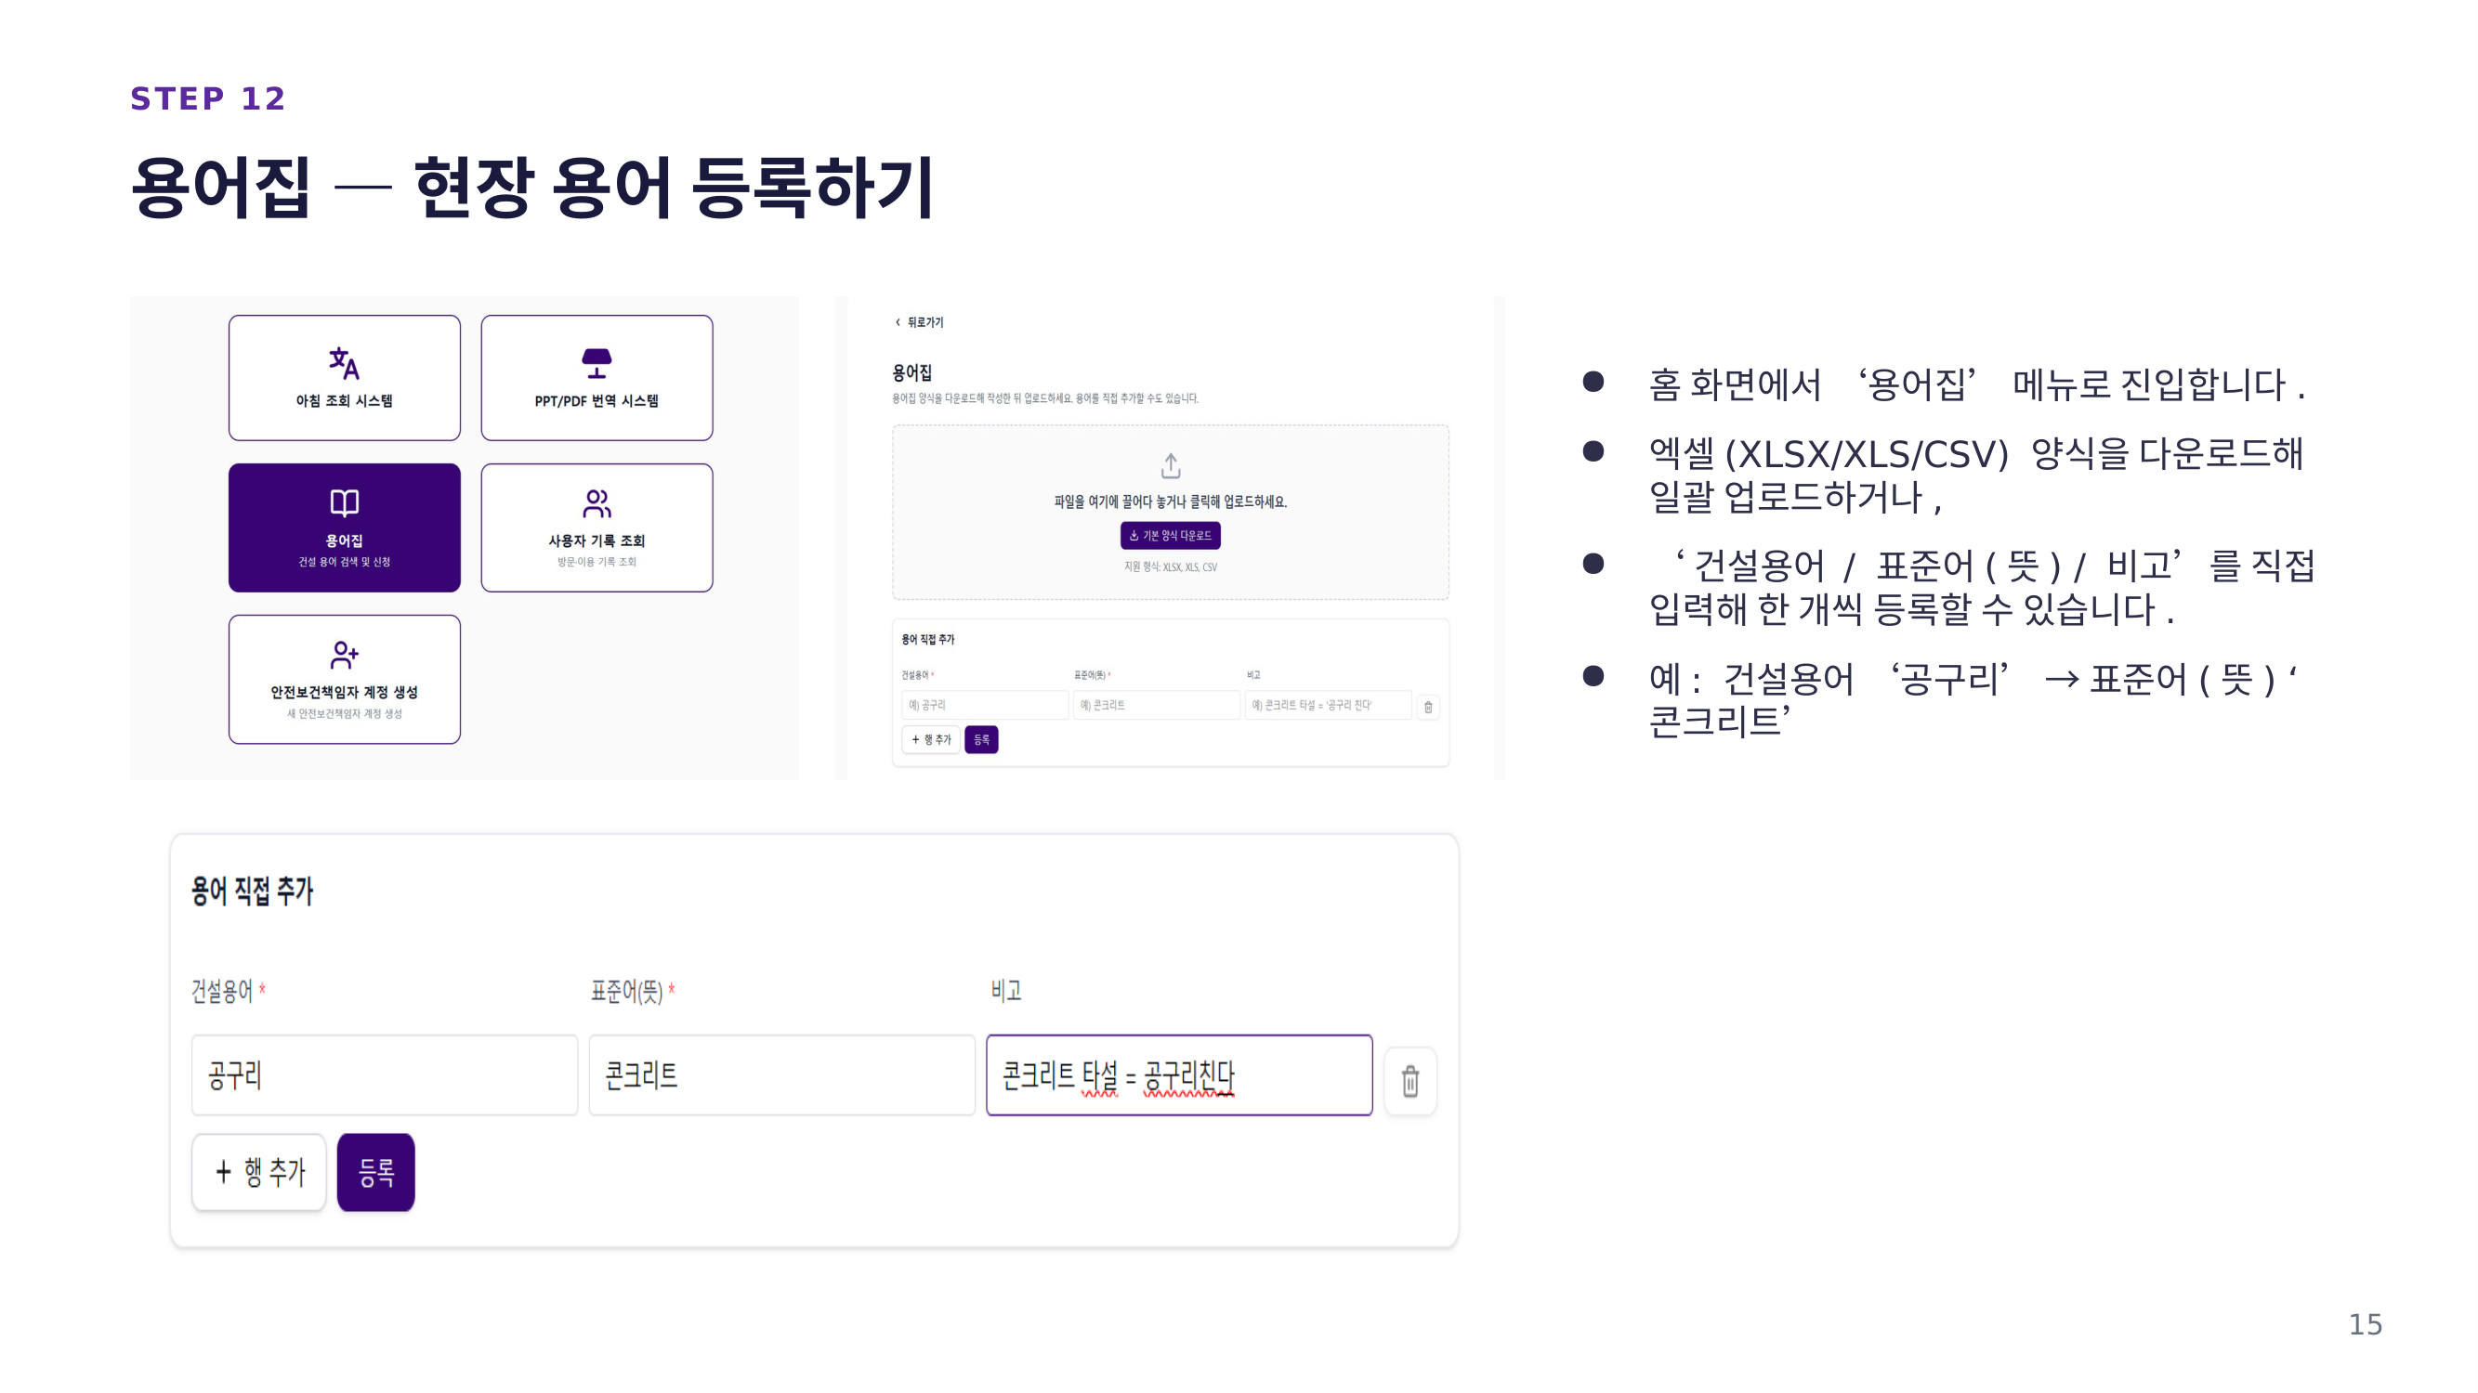2478x1393 pixels.
Task: Click the translate icon on 아침 조회 시스템 card
Action: [344, 363]
